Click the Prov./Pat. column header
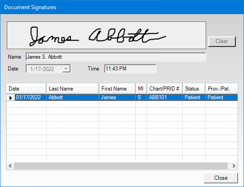 point(222,89)
